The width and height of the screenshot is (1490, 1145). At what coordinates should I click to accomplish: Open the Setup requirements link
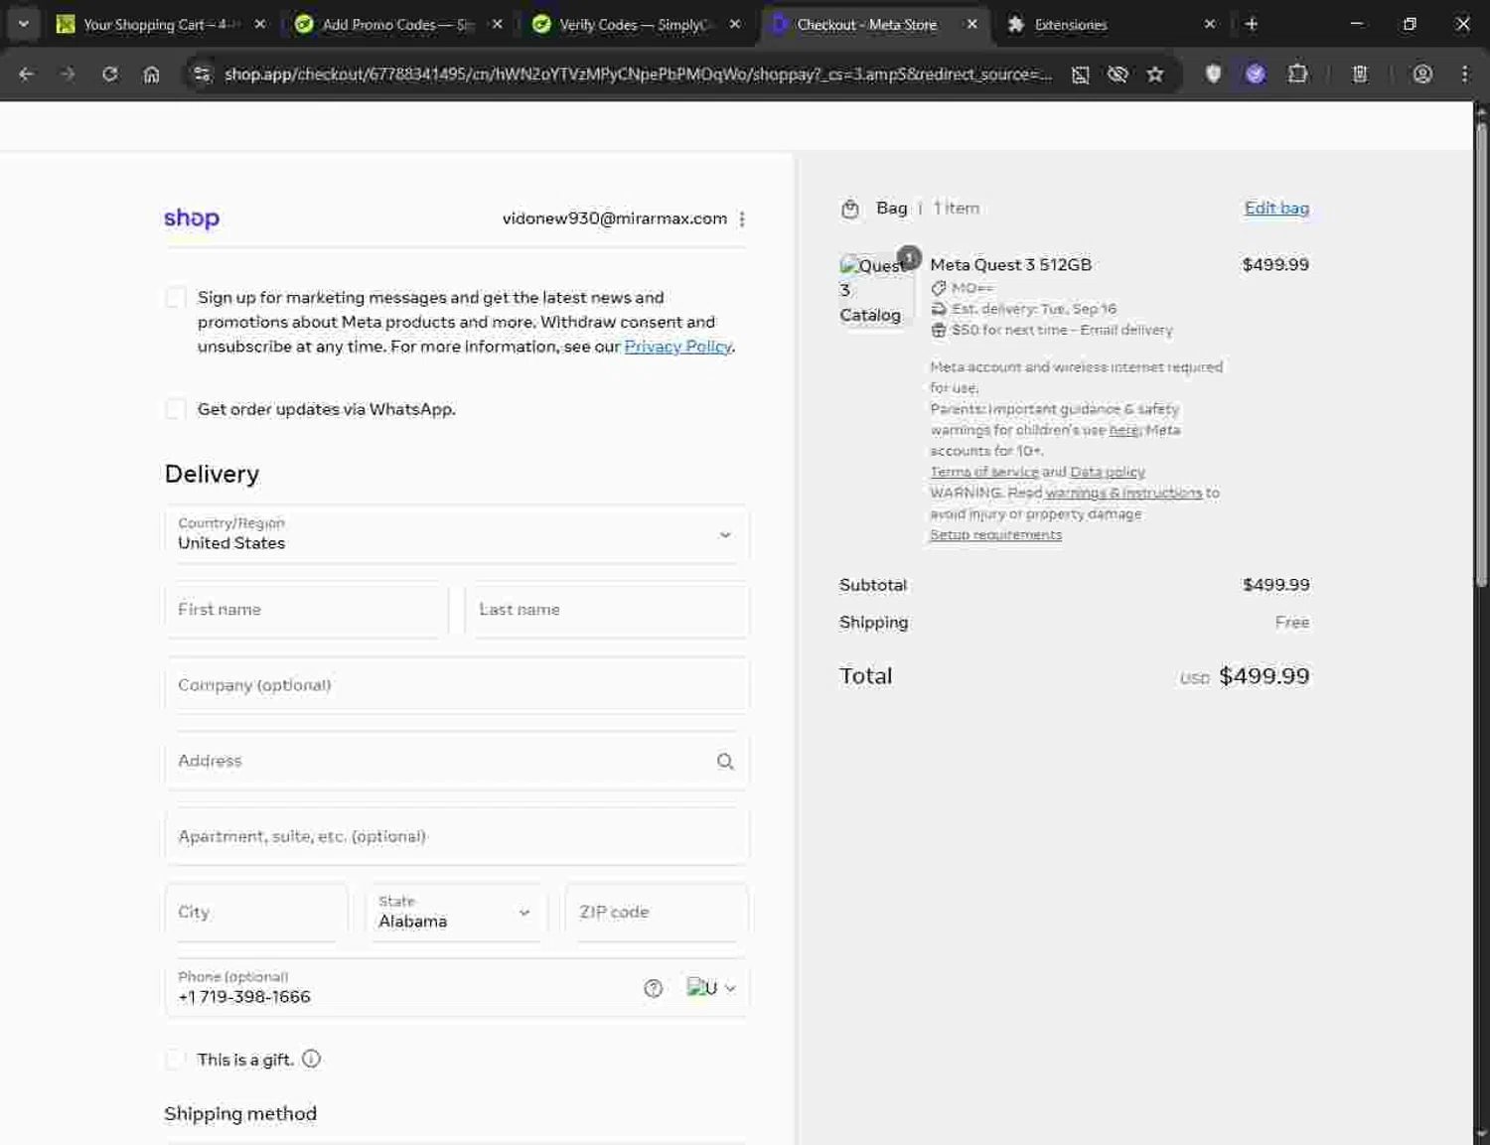[995, 534]
